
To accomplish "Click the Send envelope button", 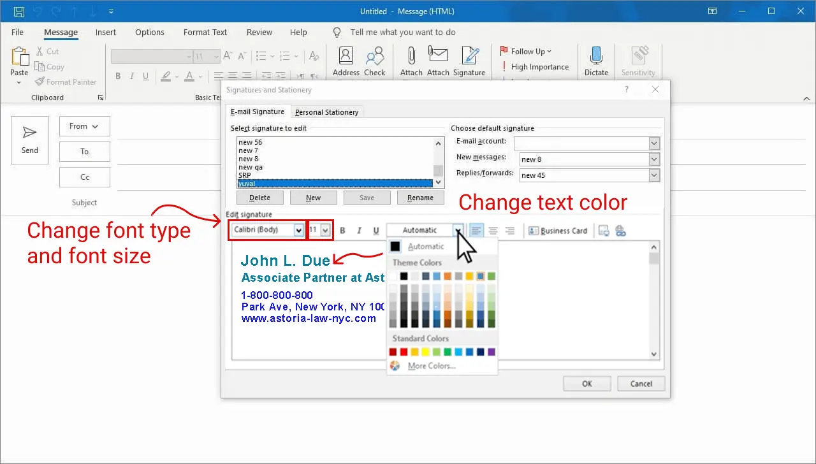I will tap(30, 140).
